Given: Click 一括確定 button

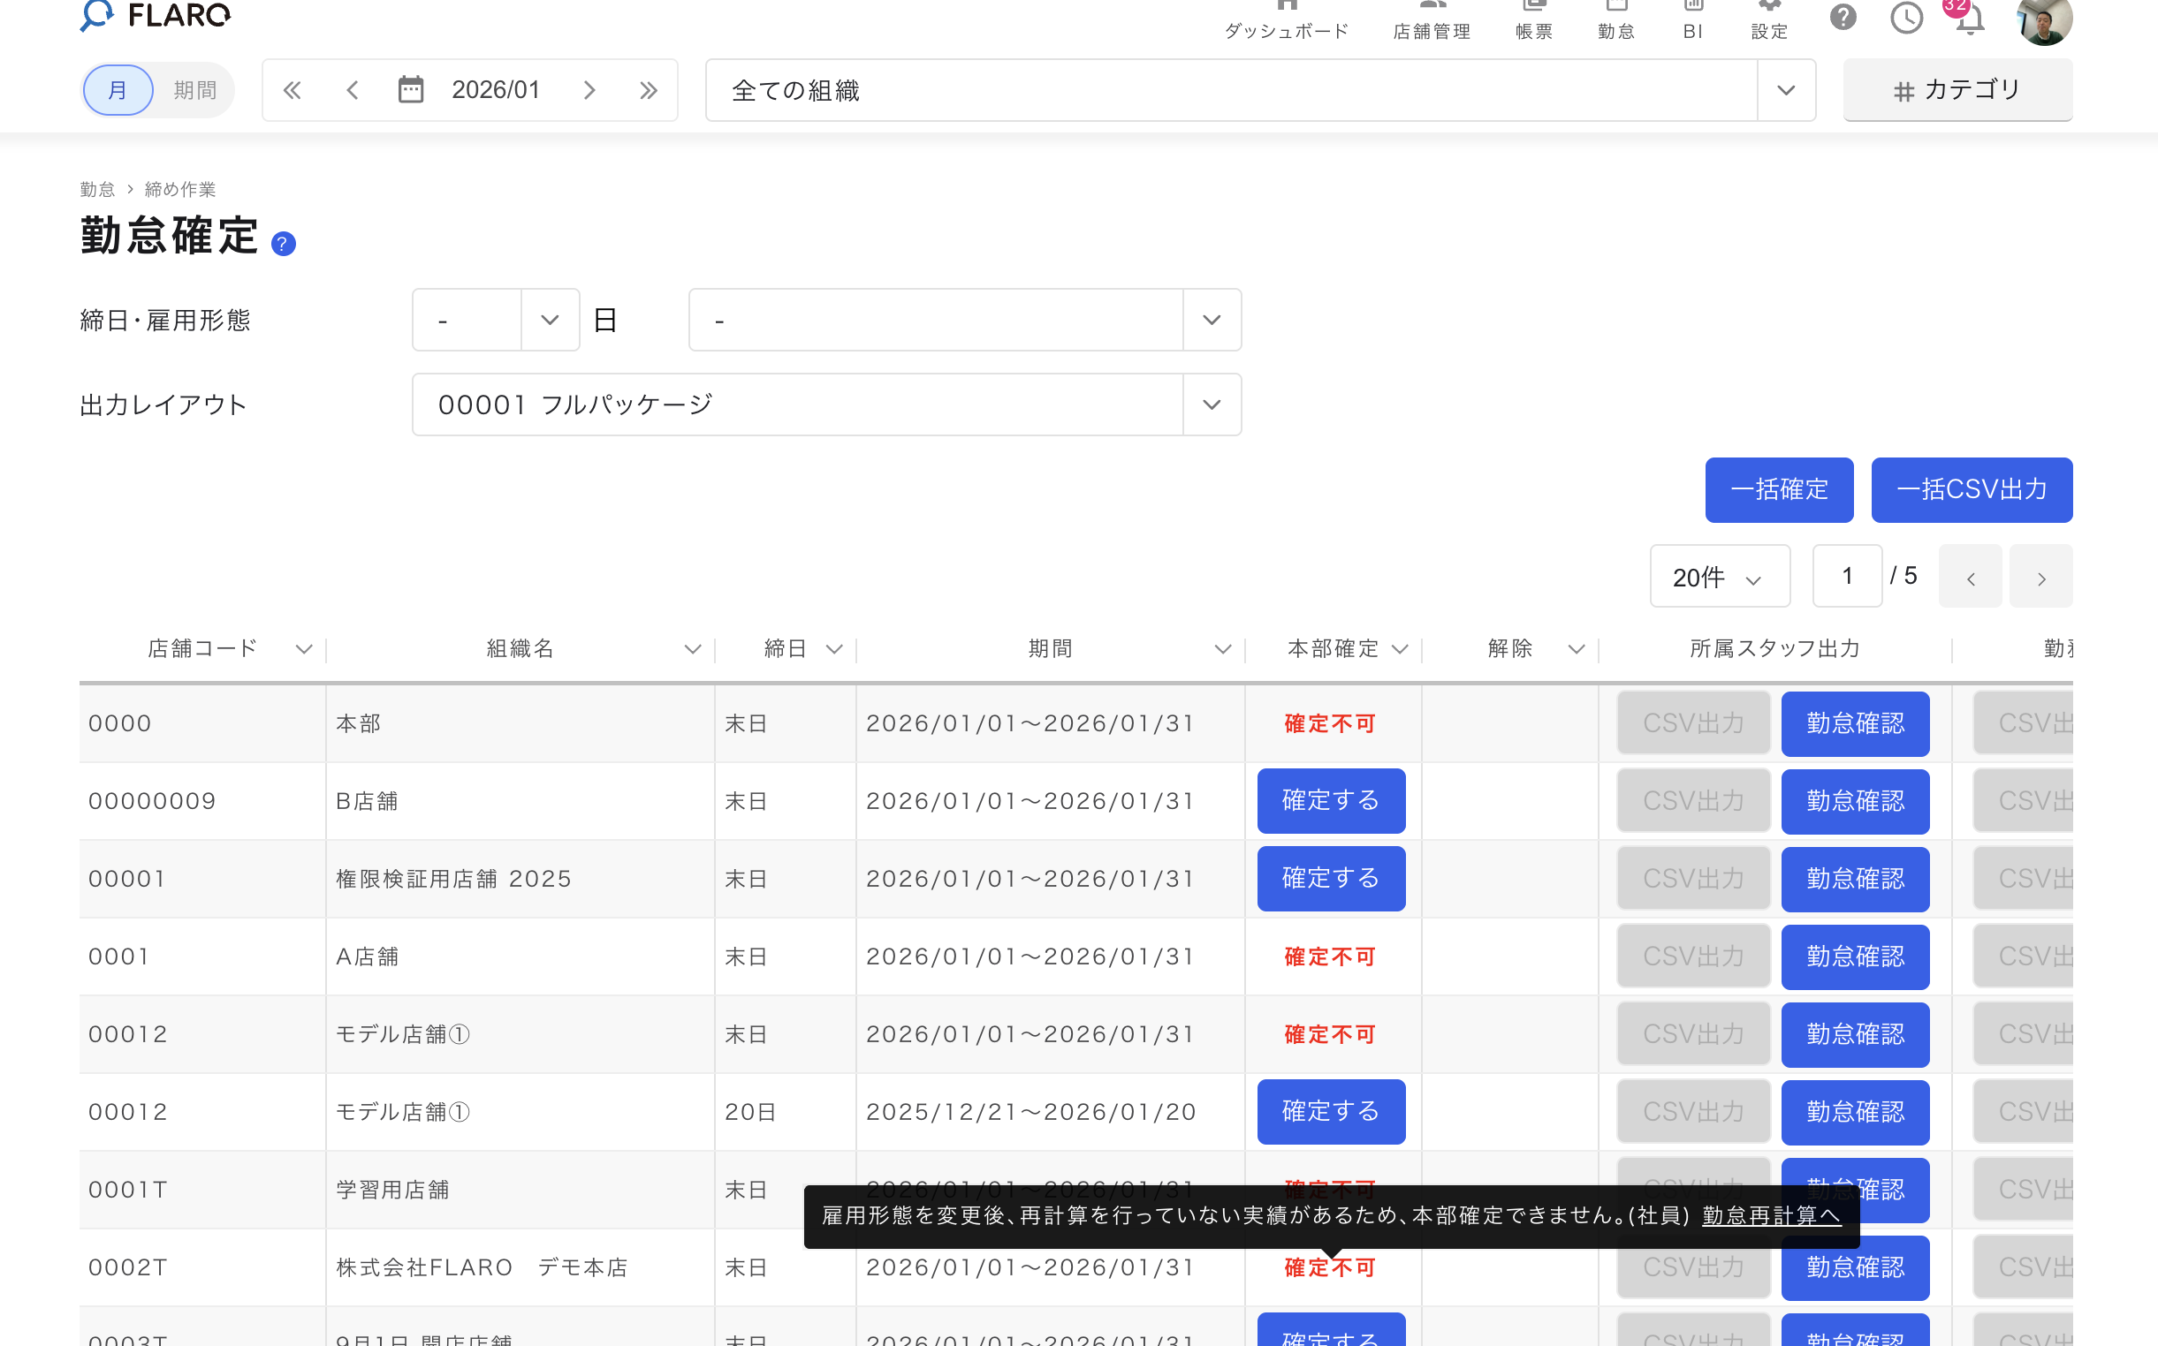Looking at the screenshot, I should [x=1779, y=489].
